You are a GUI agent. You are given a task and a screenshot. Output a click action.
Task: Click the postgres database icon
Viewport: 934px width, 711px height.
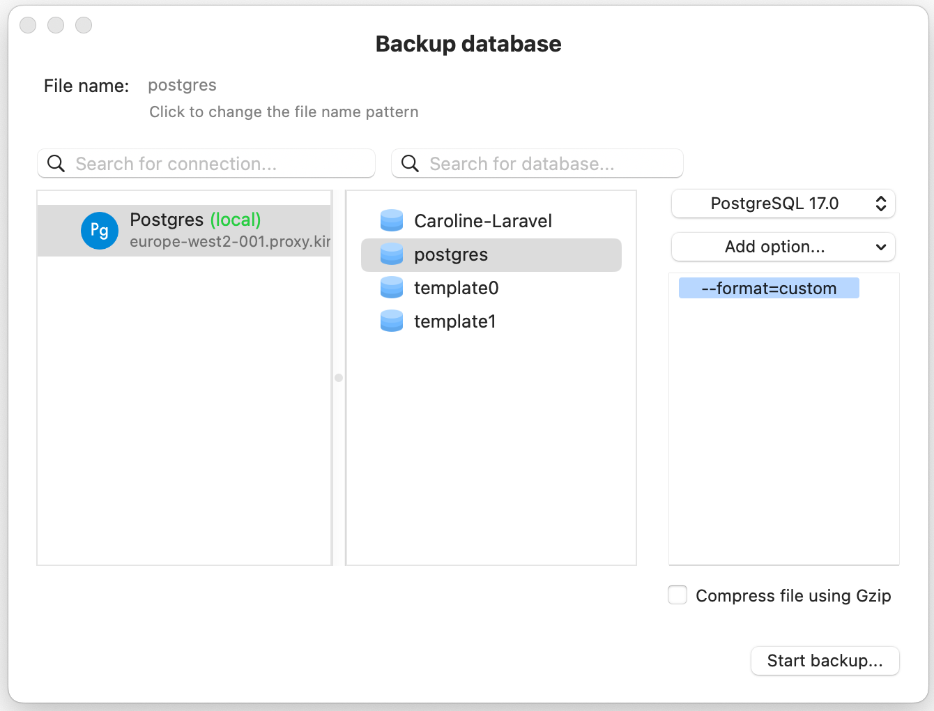click(x=392, y=254)
